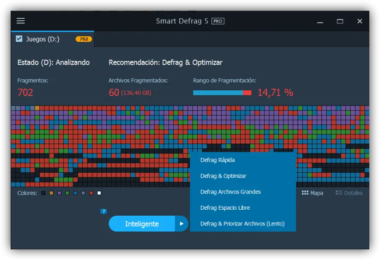The width and height of the screenshot is (380, 260).
Task: Click the 60 fragmented files count
Action: [114, 92]
